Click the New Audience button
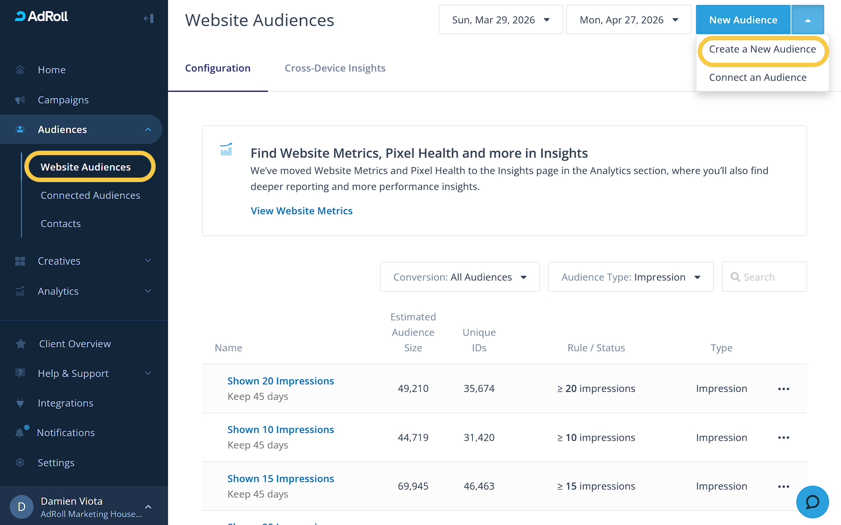 click(x=743, y=20)
